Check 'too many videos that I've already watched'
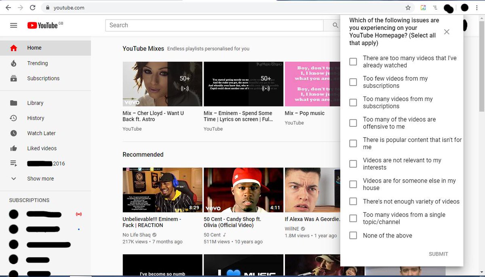Image resolution: width=485 pixels, height=277 pixels. click(x=353, y=61)
